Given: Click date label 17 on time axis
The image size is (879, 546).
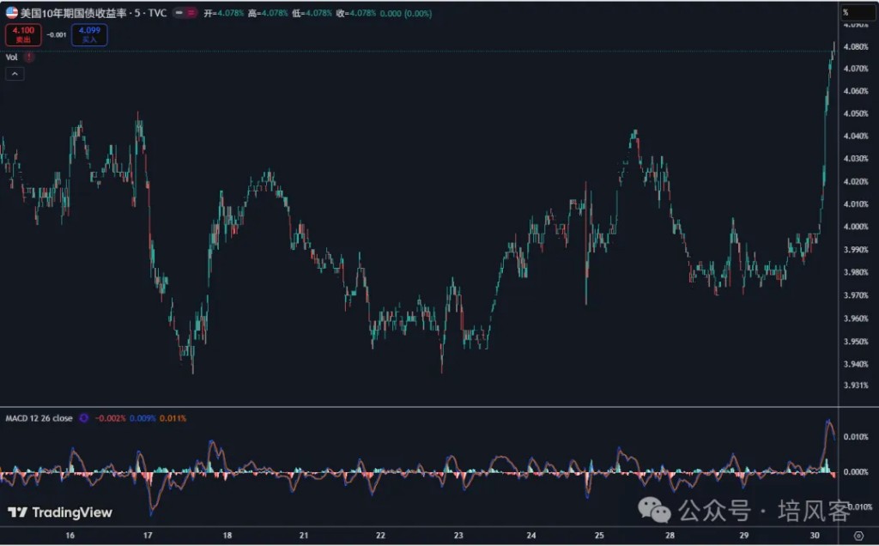Looking at the screenshot, I should point(148,536).
